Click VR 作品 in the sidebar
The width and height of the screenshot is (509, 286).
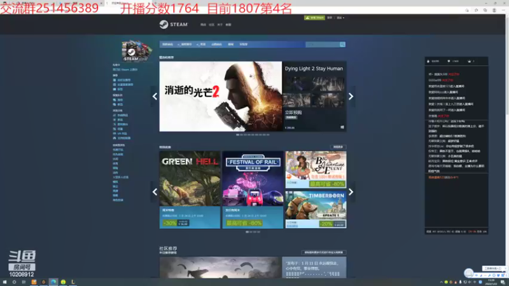point(122,133)
